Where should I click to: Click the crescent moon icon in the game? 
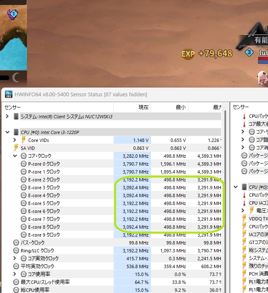click(16, 77)
